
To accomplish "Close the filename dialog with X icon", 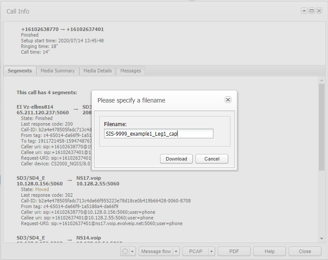I will pos(228,100).
